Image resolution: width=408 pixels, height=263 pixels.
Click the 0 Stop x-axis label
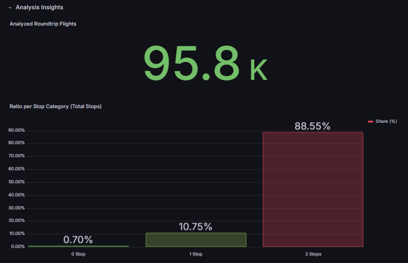click(78, 254)
